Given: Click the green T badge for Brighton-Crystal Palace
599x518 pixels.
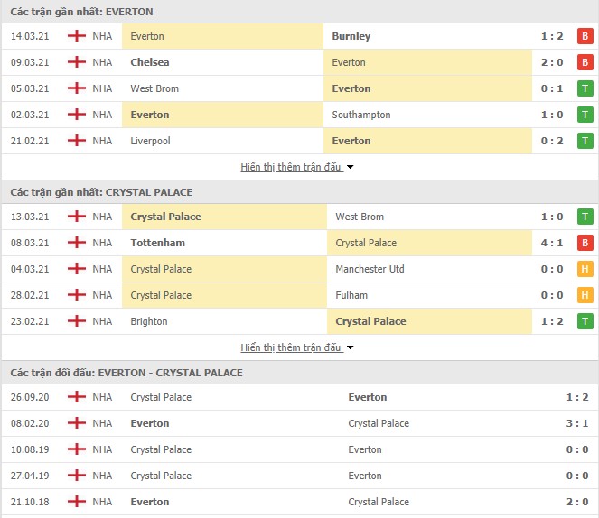Looking at the screenshot, I should 585,321.
